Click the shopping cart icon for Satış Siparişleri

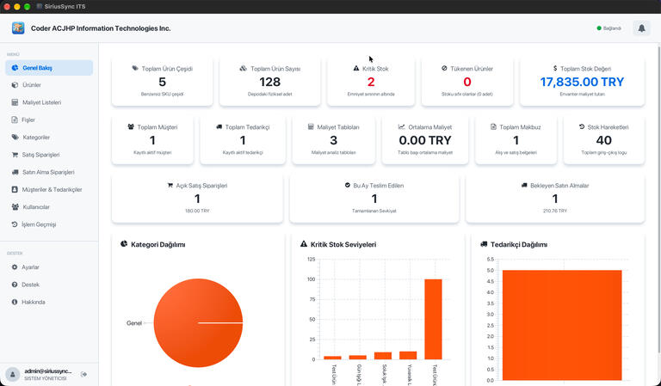pos(15,155)
